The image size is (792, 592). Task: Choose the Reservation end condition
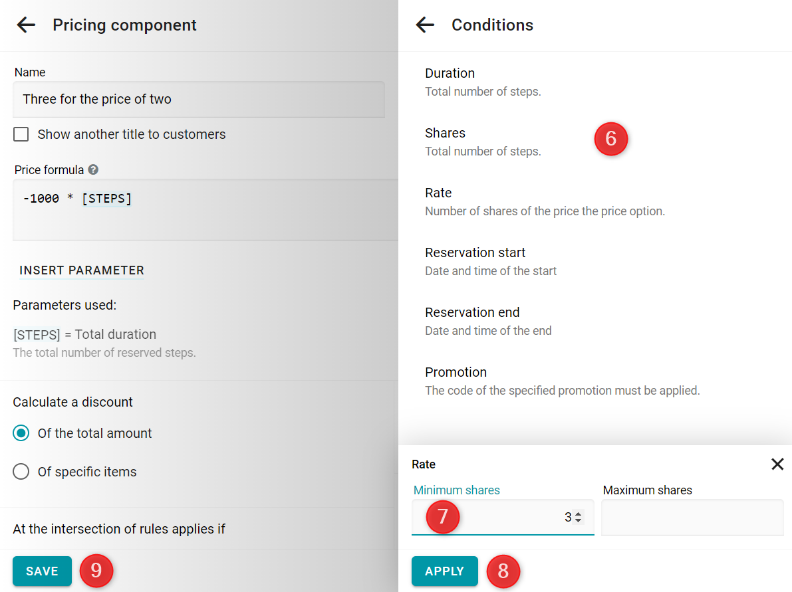(x=595, y=321)
